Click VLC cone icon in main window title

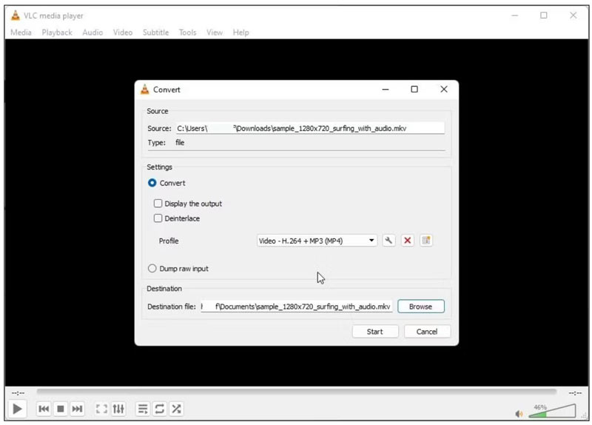[x=16, y=16]
